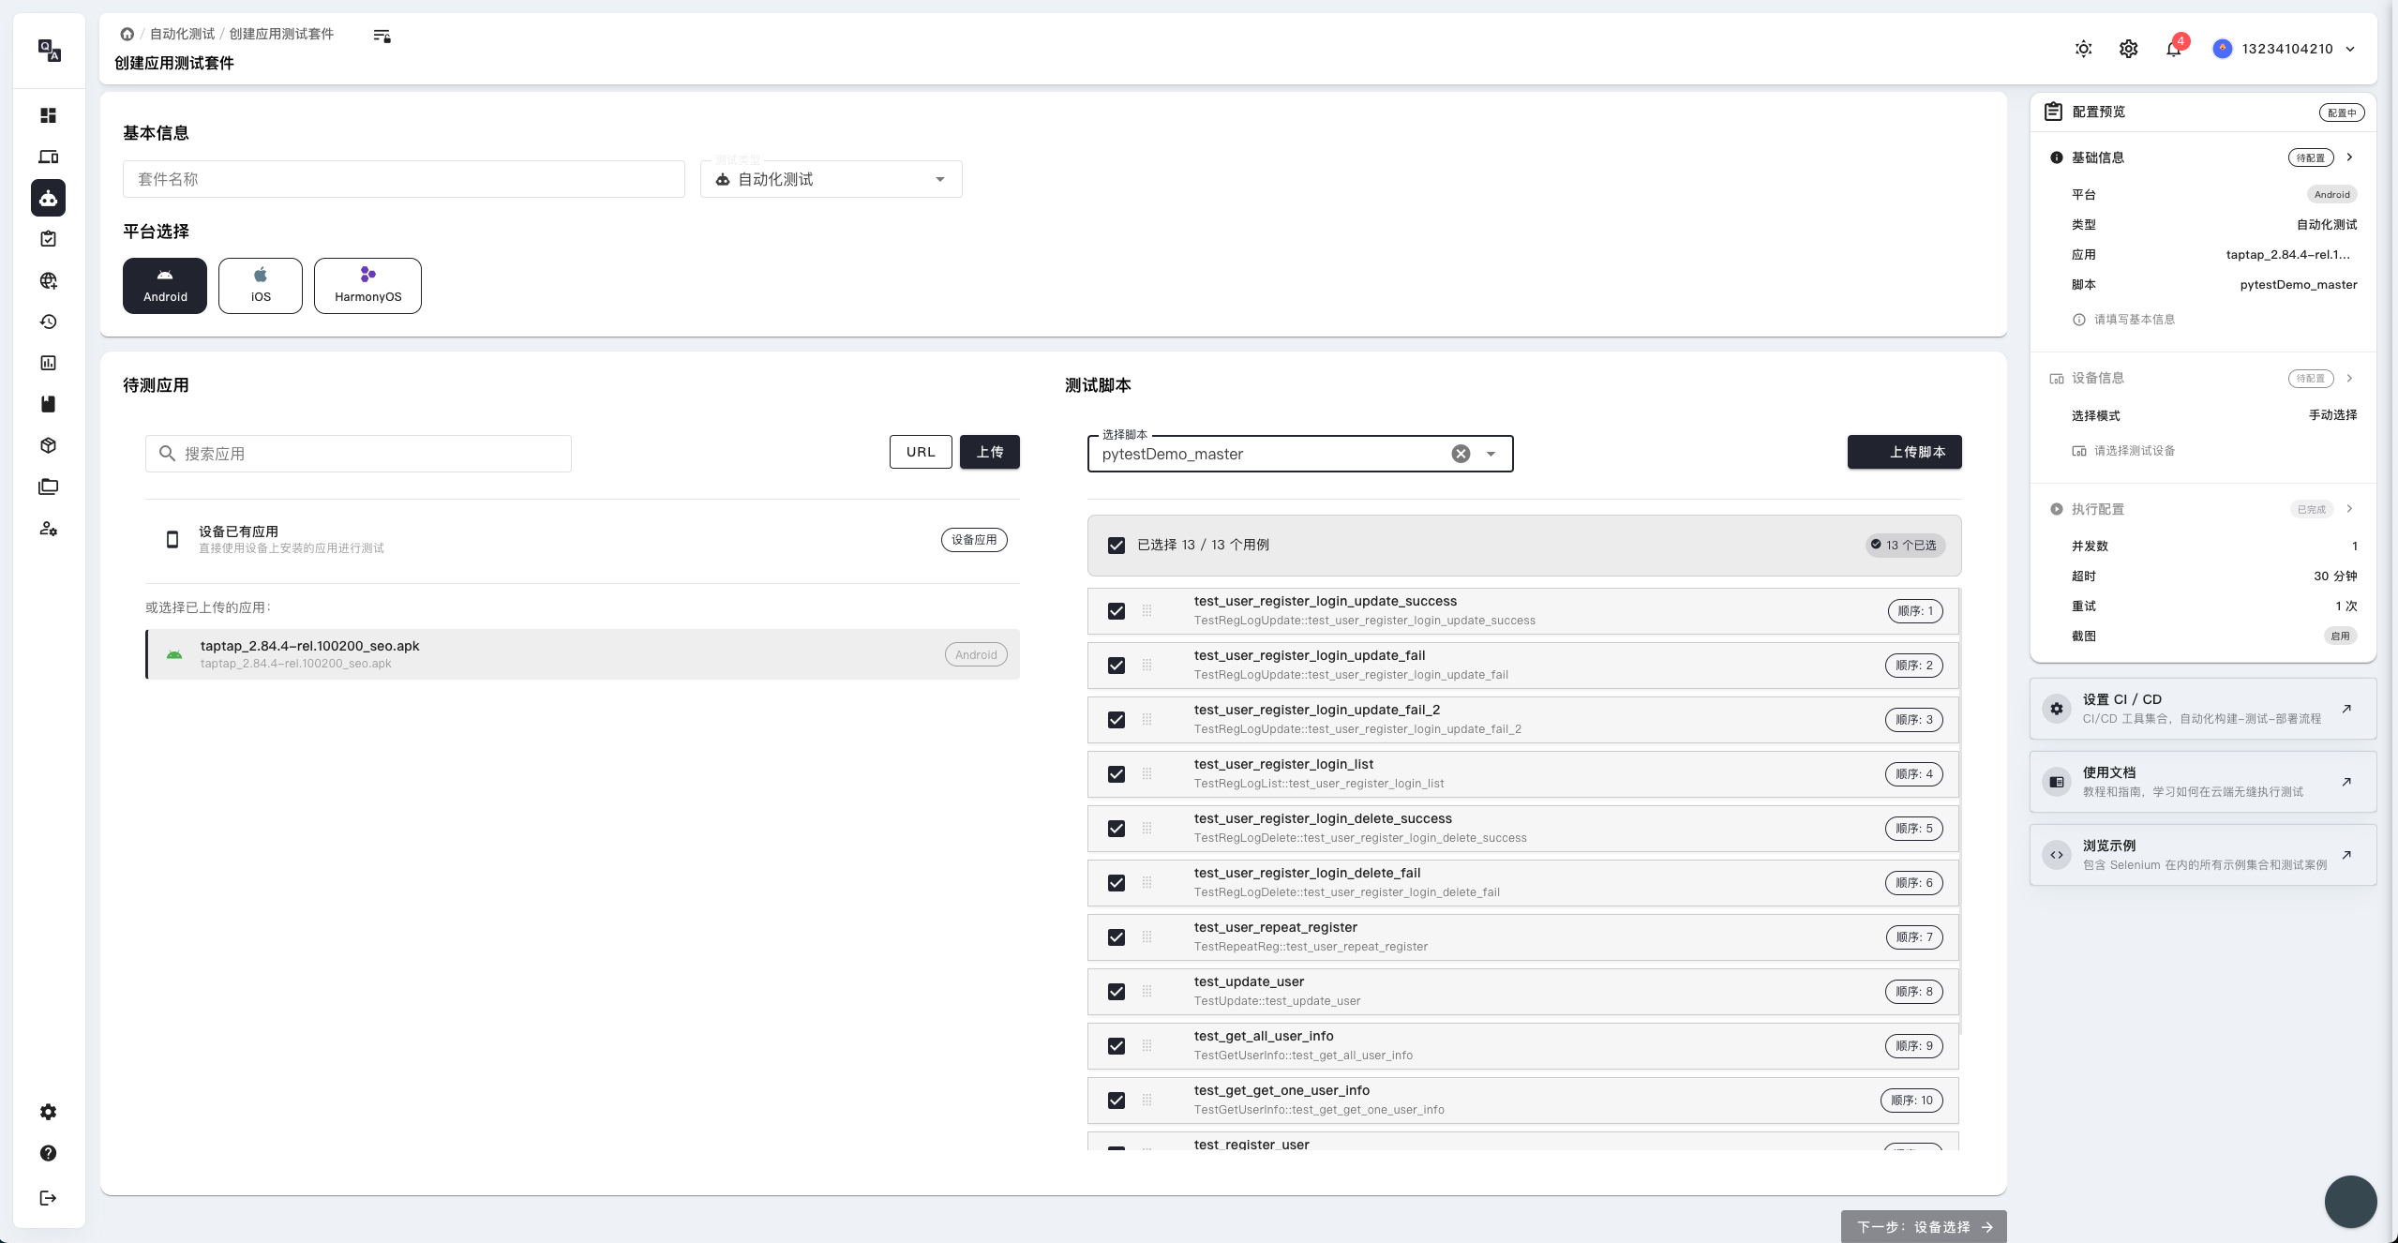Click the 设备应用 button
This screenshot has width=2398, height=1243.
point(974,540)
